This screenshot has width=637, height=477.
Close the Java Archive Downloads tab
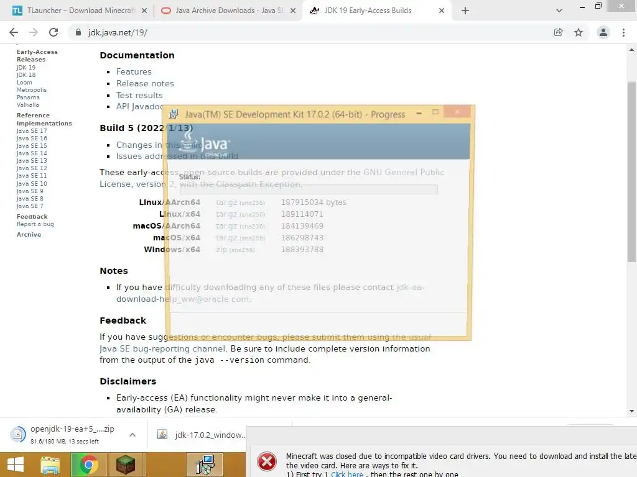click(x=293, y=11)
